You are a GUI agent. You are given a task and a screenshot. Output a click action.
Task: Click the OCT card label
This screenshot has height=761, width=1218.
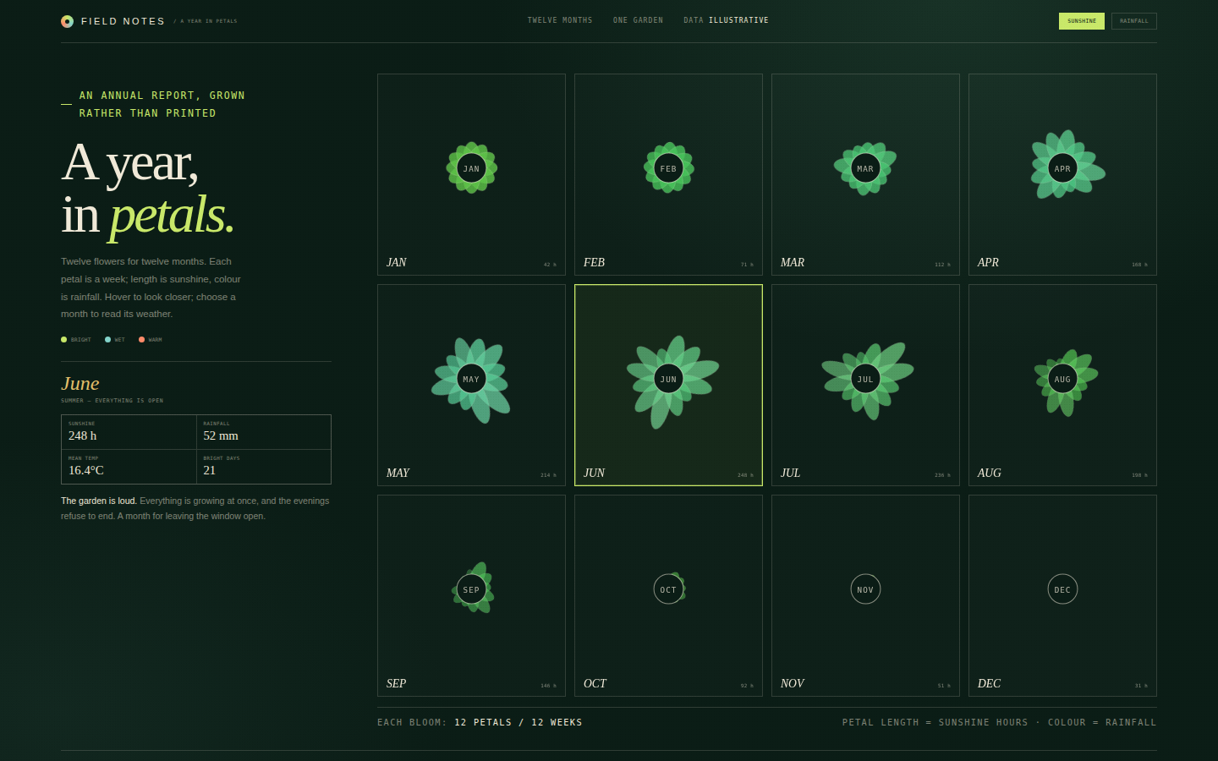595,683
